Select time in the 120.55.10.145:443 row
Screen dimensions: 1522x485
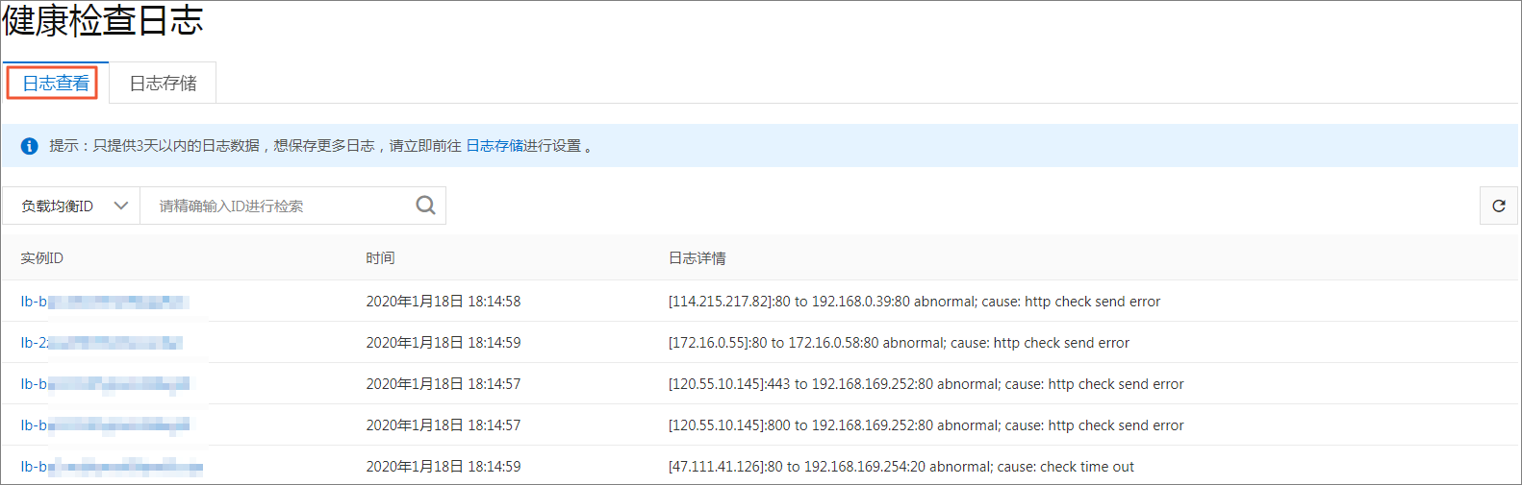(x=444, y=384)
